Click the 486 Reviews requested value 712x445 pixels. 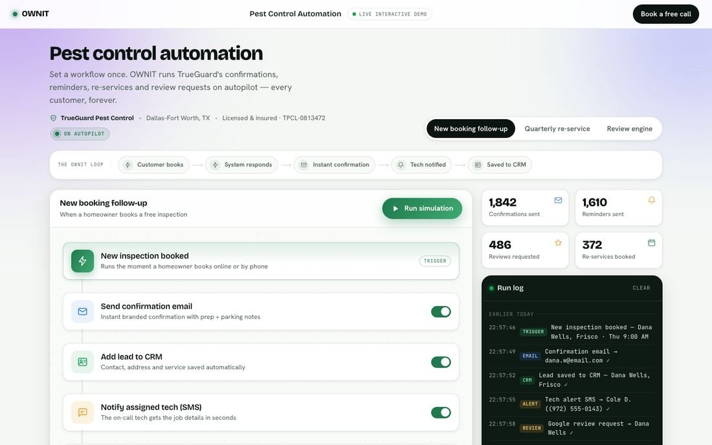(x=500, y=245)
